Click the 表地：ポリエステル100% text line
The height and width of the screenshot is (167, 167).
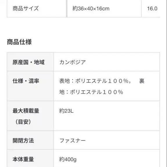(x=95, y=81)
